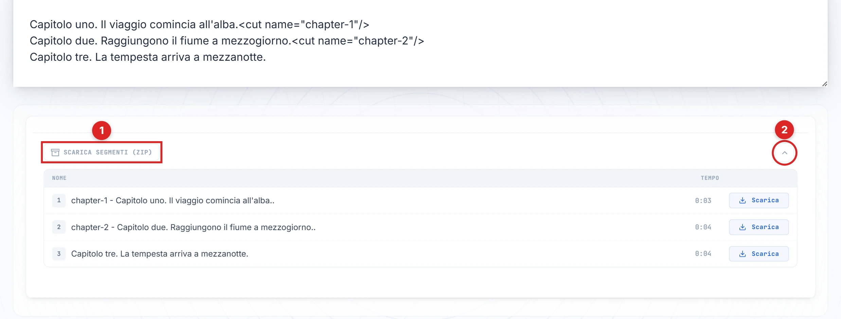Click the archive box icon beside Scarica segmenti

click(x=55, y=152)
